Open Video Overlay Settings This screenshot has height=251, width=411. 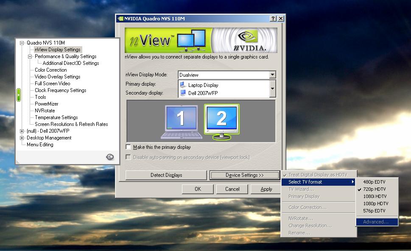57,77
